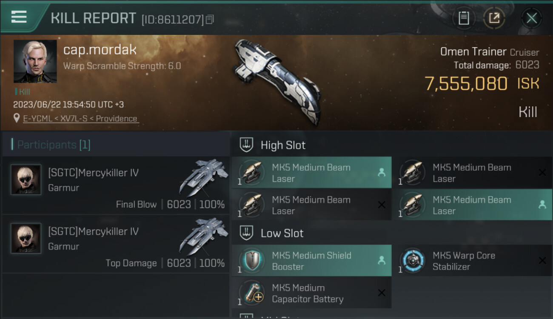The width and height of the screenshot is (553, 319).
Task: Open the hamburger menu
Action: point(19,17)
